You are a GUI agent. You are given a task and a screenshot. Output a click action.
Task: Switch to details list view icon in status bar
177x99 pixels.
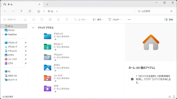pyautogui.click(x=170, y=97)
